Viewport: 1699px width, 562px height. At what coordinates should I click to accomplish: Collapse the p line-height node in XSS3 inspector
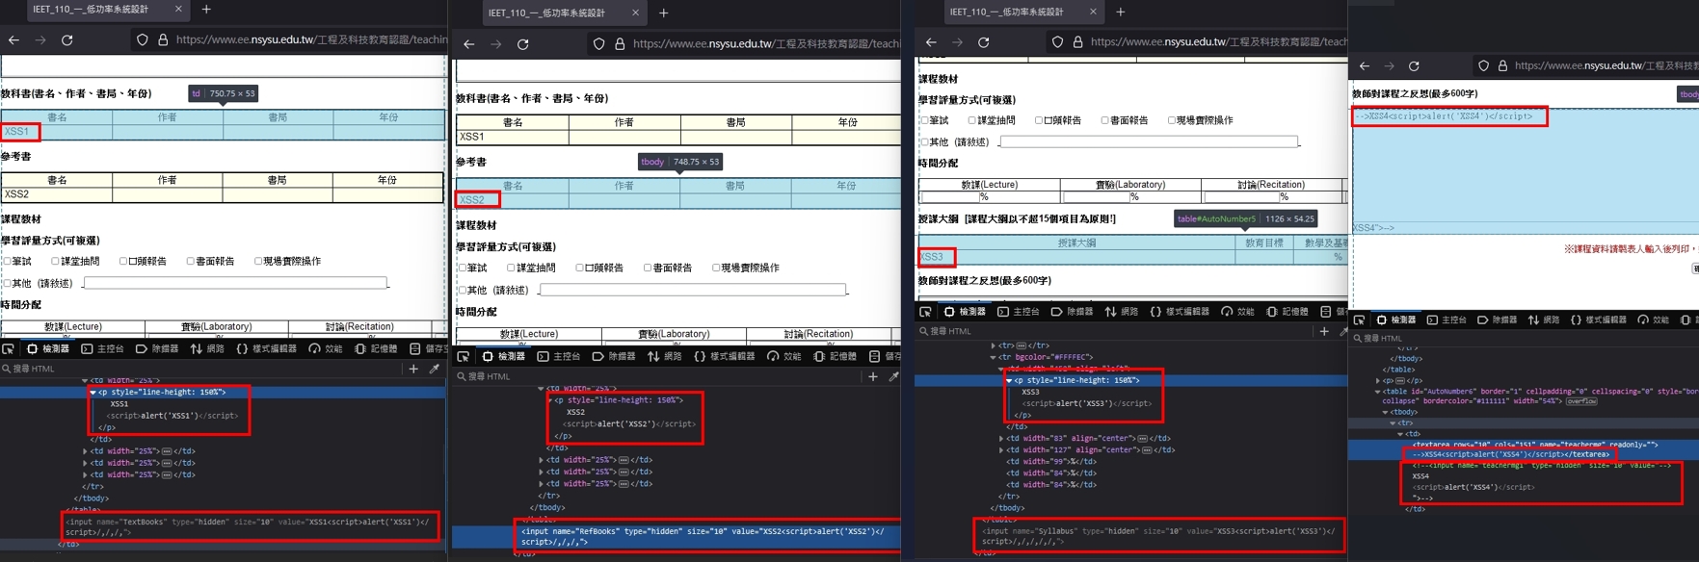(x=1009, y=380)
